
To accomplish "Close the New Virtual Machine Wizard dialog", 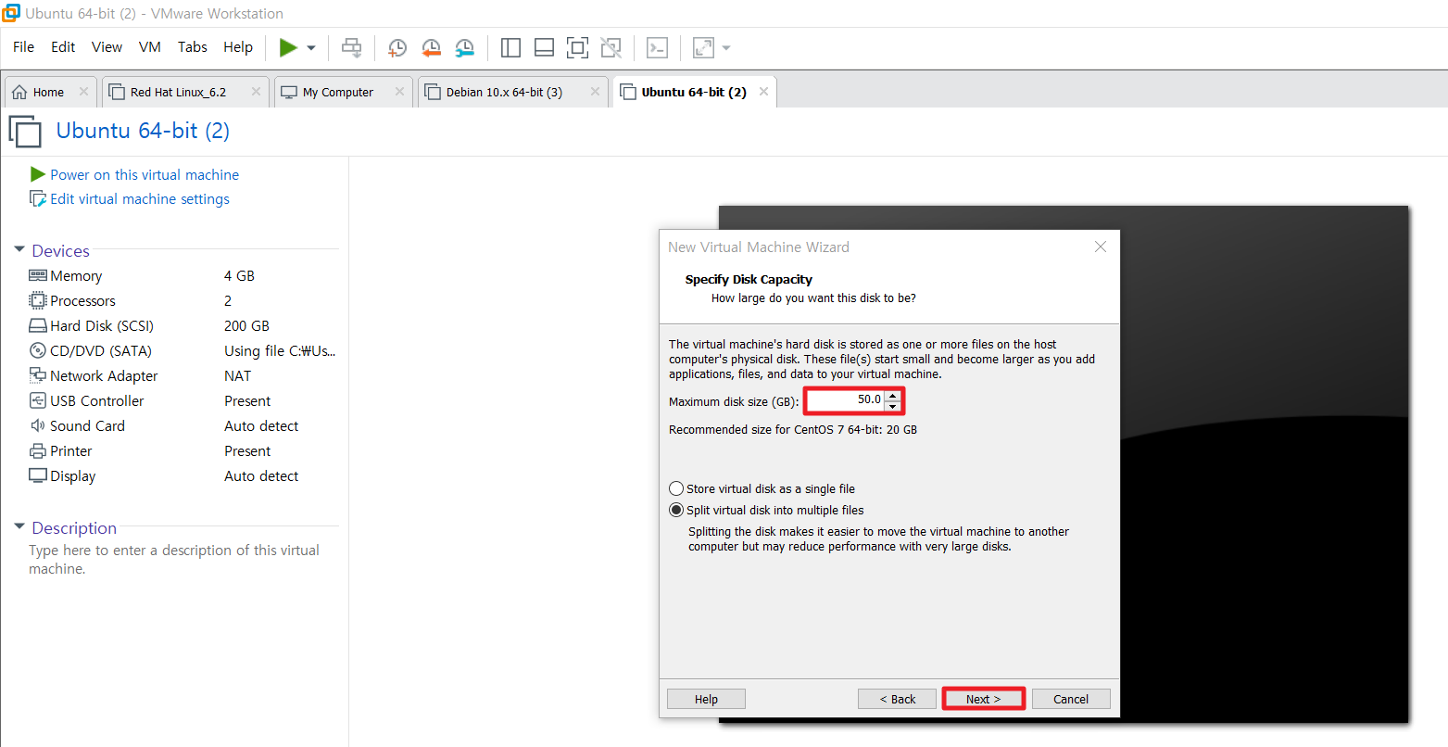I will click(x=1101, y=247).
